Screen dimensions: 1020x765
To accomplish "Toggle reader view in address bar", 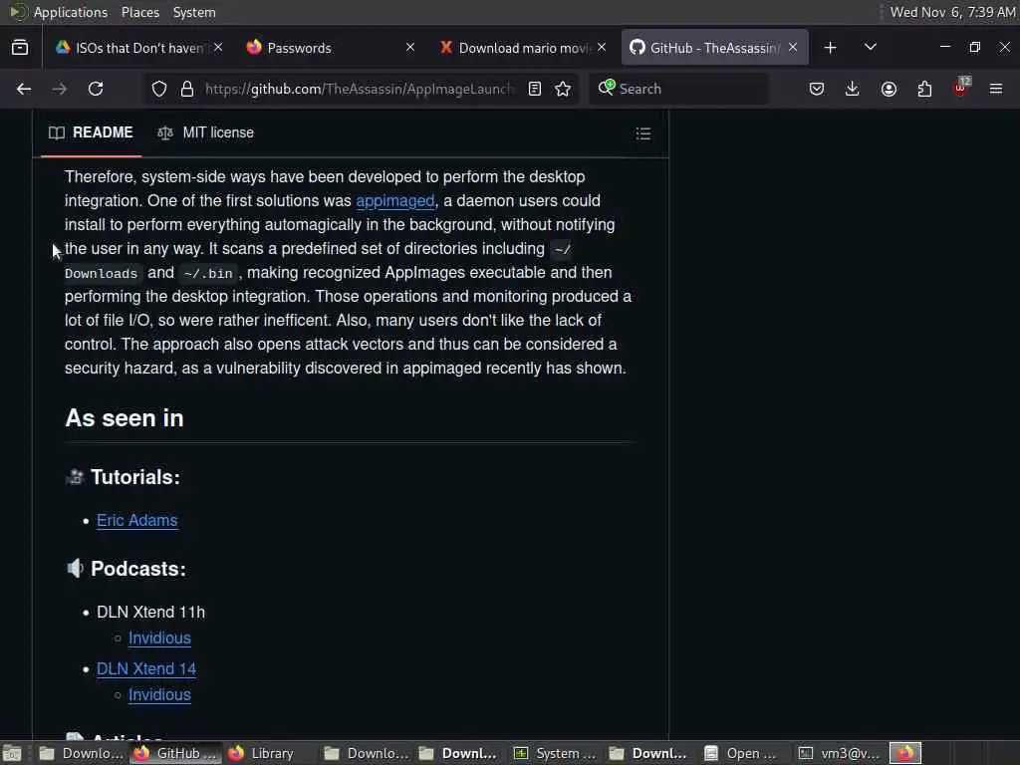I will point(535,89).
